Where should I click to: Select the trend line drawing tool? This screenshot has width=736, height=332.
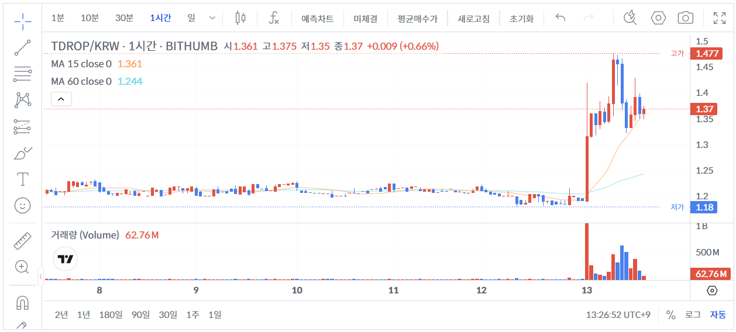[23, 48]
